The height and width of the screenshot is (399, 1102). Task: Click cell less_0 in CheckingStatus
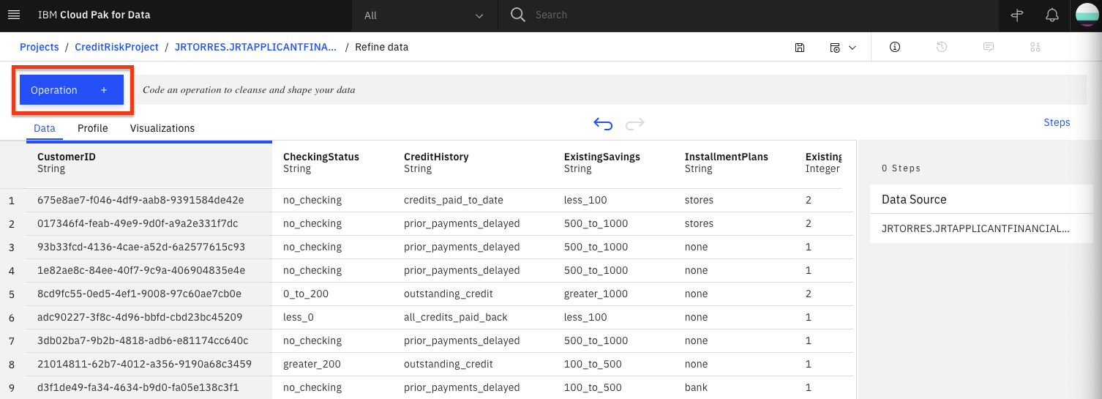click(x=299, y=317)
